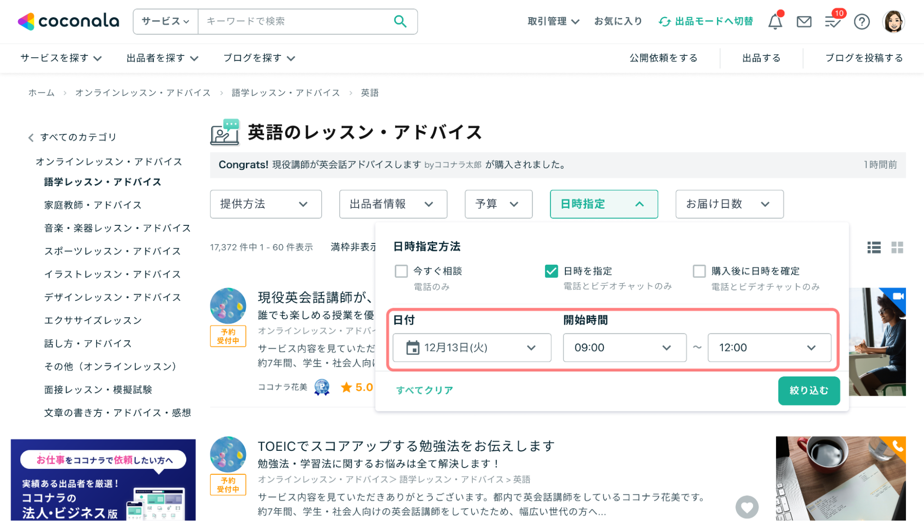Switch to list view icon
This screenshot has width=924, height=521.
click(874, 248)
